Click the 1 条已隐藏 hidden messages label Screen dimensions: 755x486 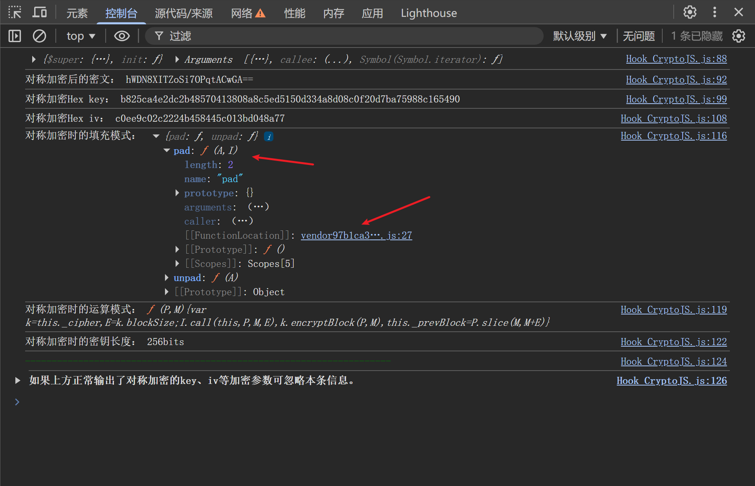pos(696,36)
